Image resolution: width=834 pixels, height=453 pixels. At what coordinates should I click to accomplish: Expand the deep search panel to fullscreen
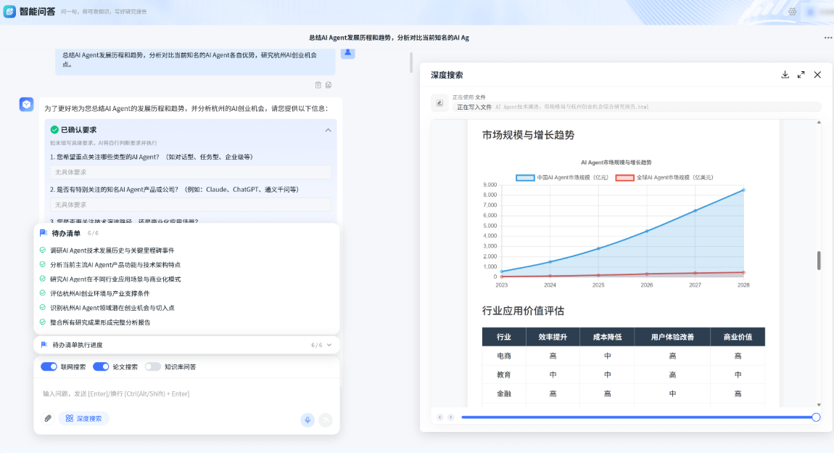pos(801,75)
